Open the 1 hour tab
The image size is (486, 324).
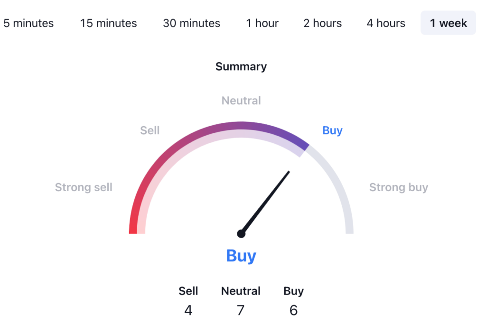(262, 23)
